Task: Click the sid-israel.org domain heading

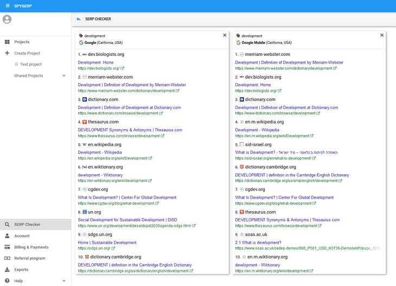Action: click(258, 144)
